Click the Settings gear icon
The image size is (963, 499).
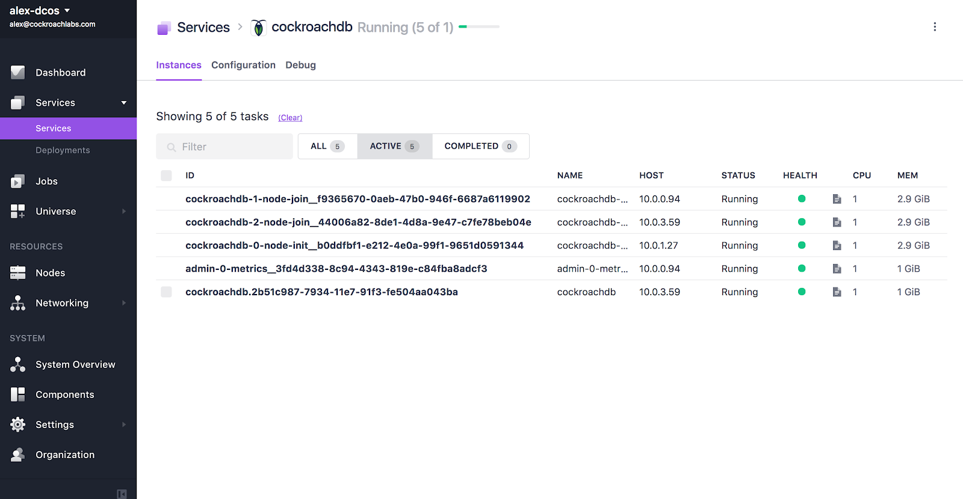pyautogui.click(x=18, y=424)
